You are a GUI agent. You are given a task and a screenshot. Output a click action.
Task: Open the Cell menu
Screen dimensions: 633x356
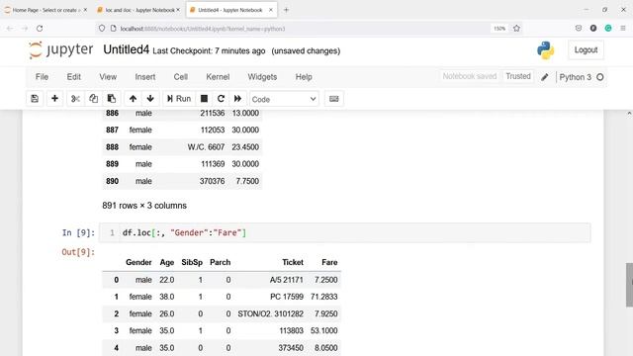(x=180, y=77)
